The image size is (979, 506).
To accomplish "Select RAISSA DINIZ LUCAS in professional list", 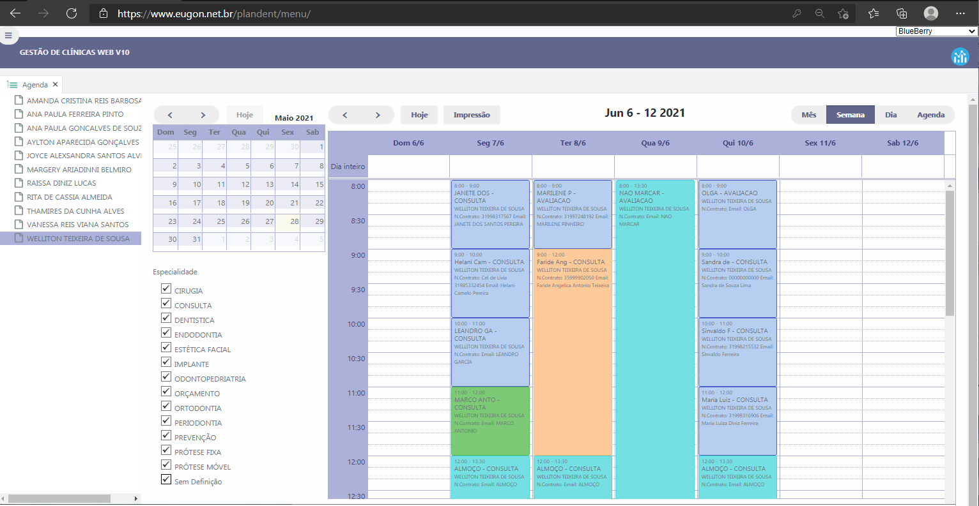I will [x=61, y=183].
